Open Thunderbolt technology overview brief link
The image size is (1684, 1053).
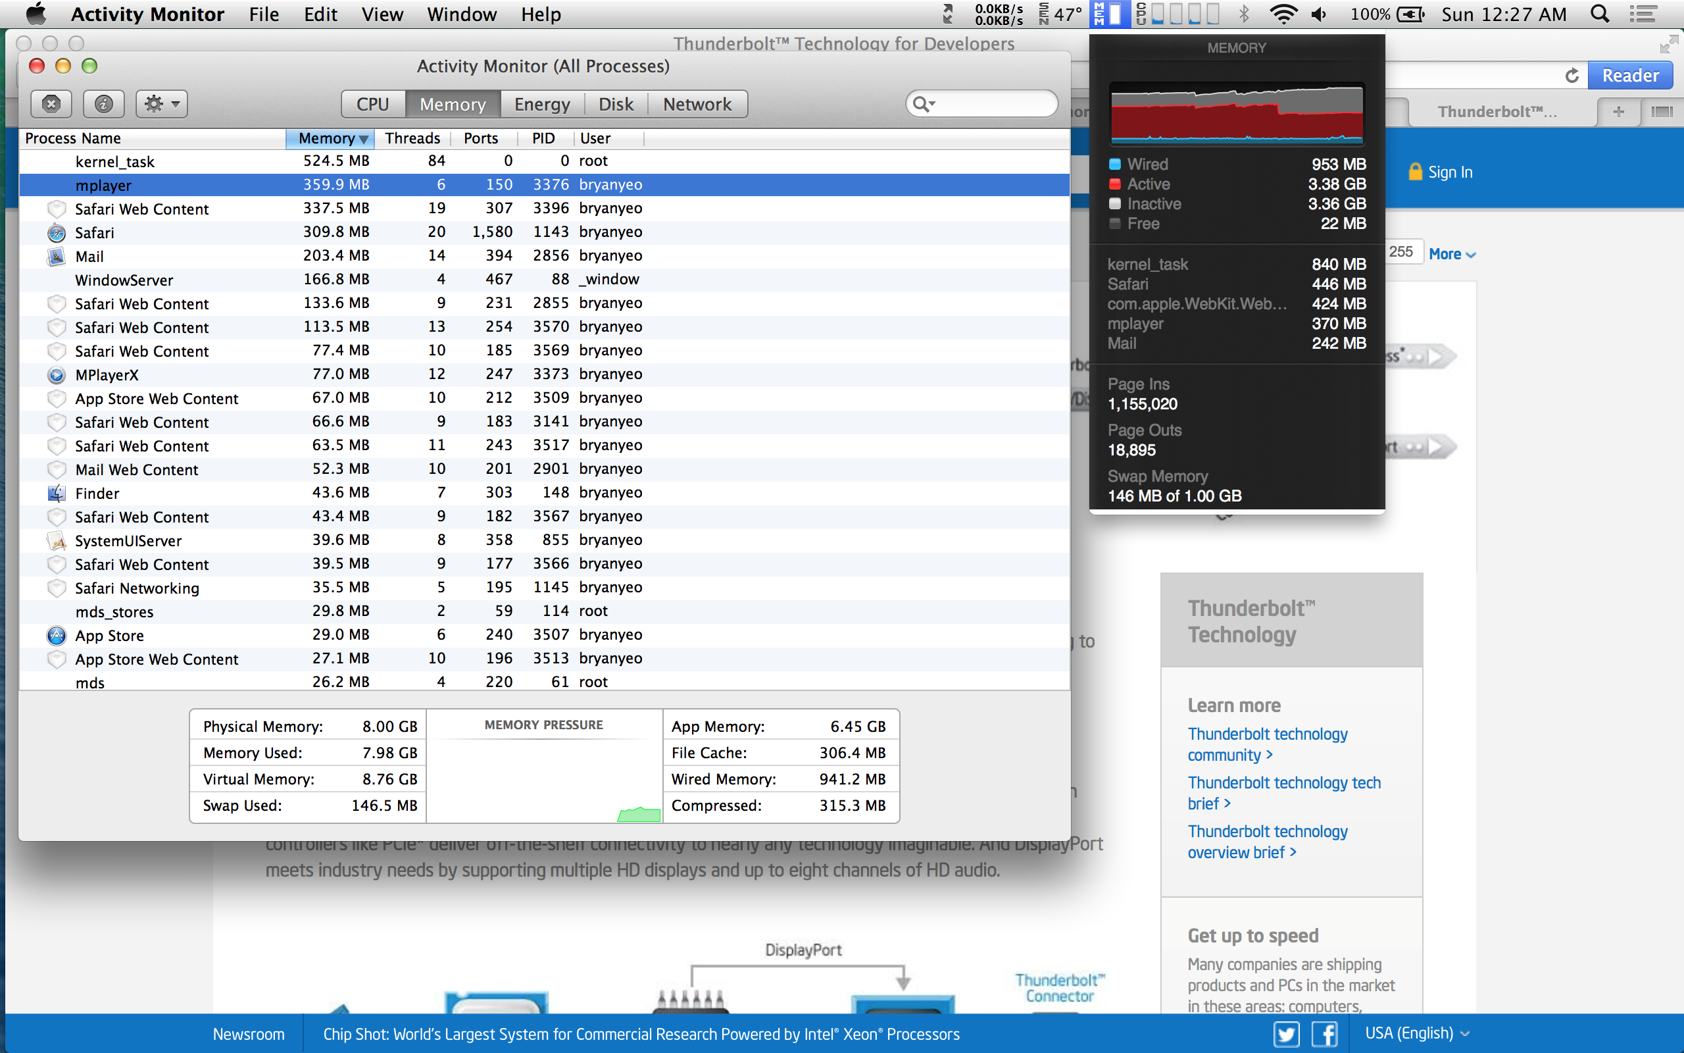click(x=1266, y=841)
